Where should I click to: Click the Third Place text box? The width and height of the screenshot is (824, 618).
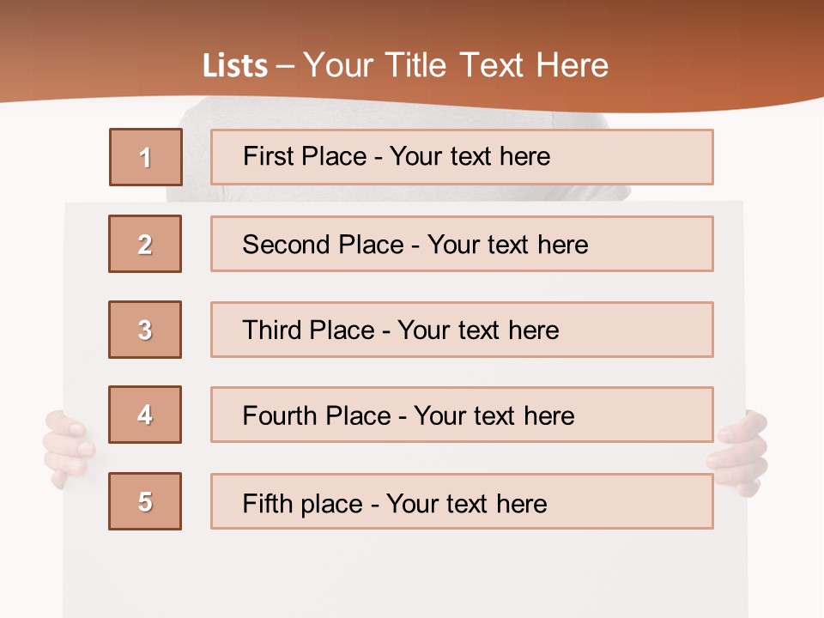point(462,330)
